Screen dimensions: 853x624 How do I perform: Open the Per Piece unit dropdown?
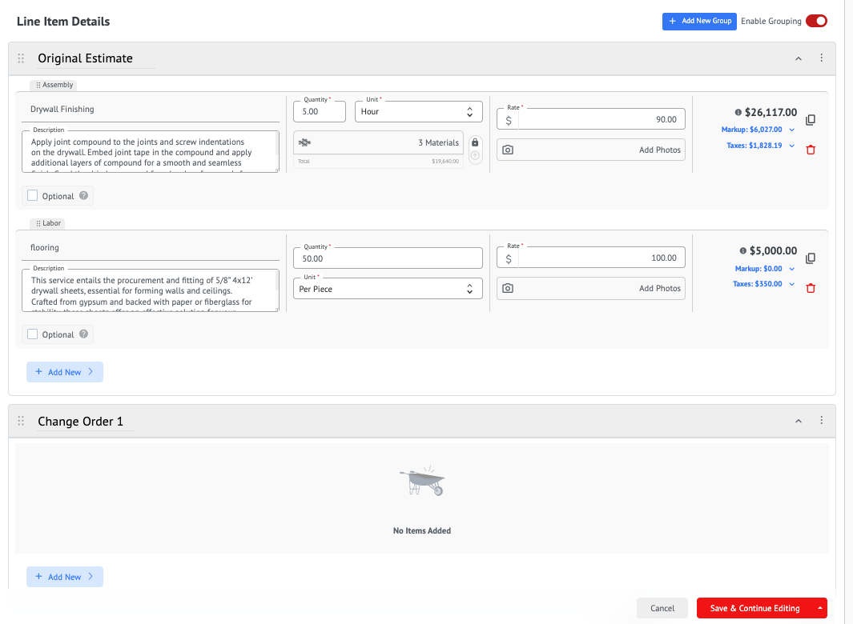click(388, 289)
